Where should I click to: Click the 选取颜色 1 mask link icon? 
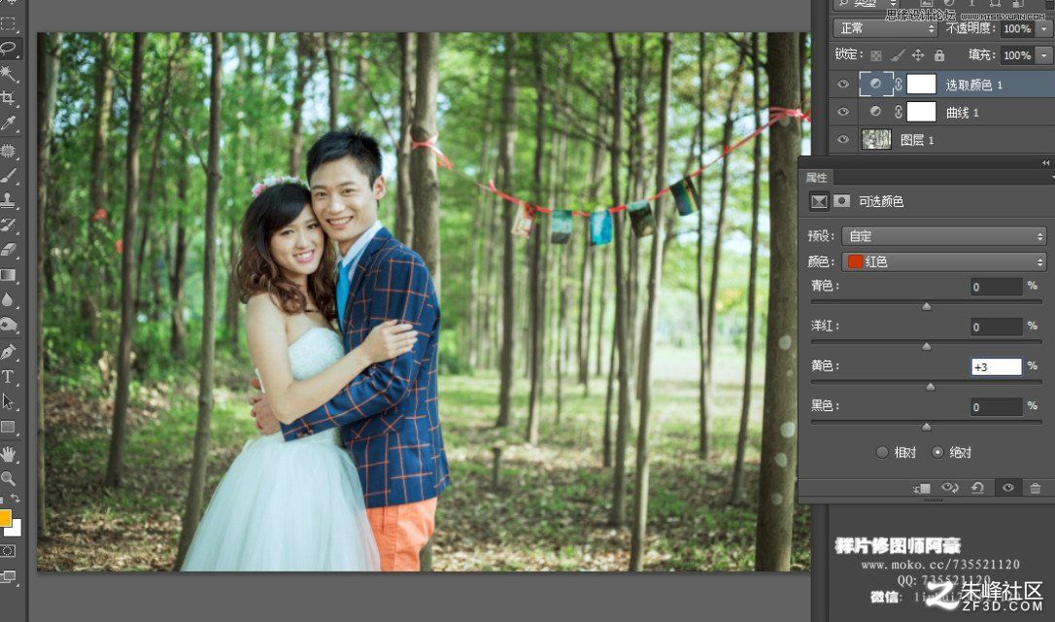(x=899, y=85)
